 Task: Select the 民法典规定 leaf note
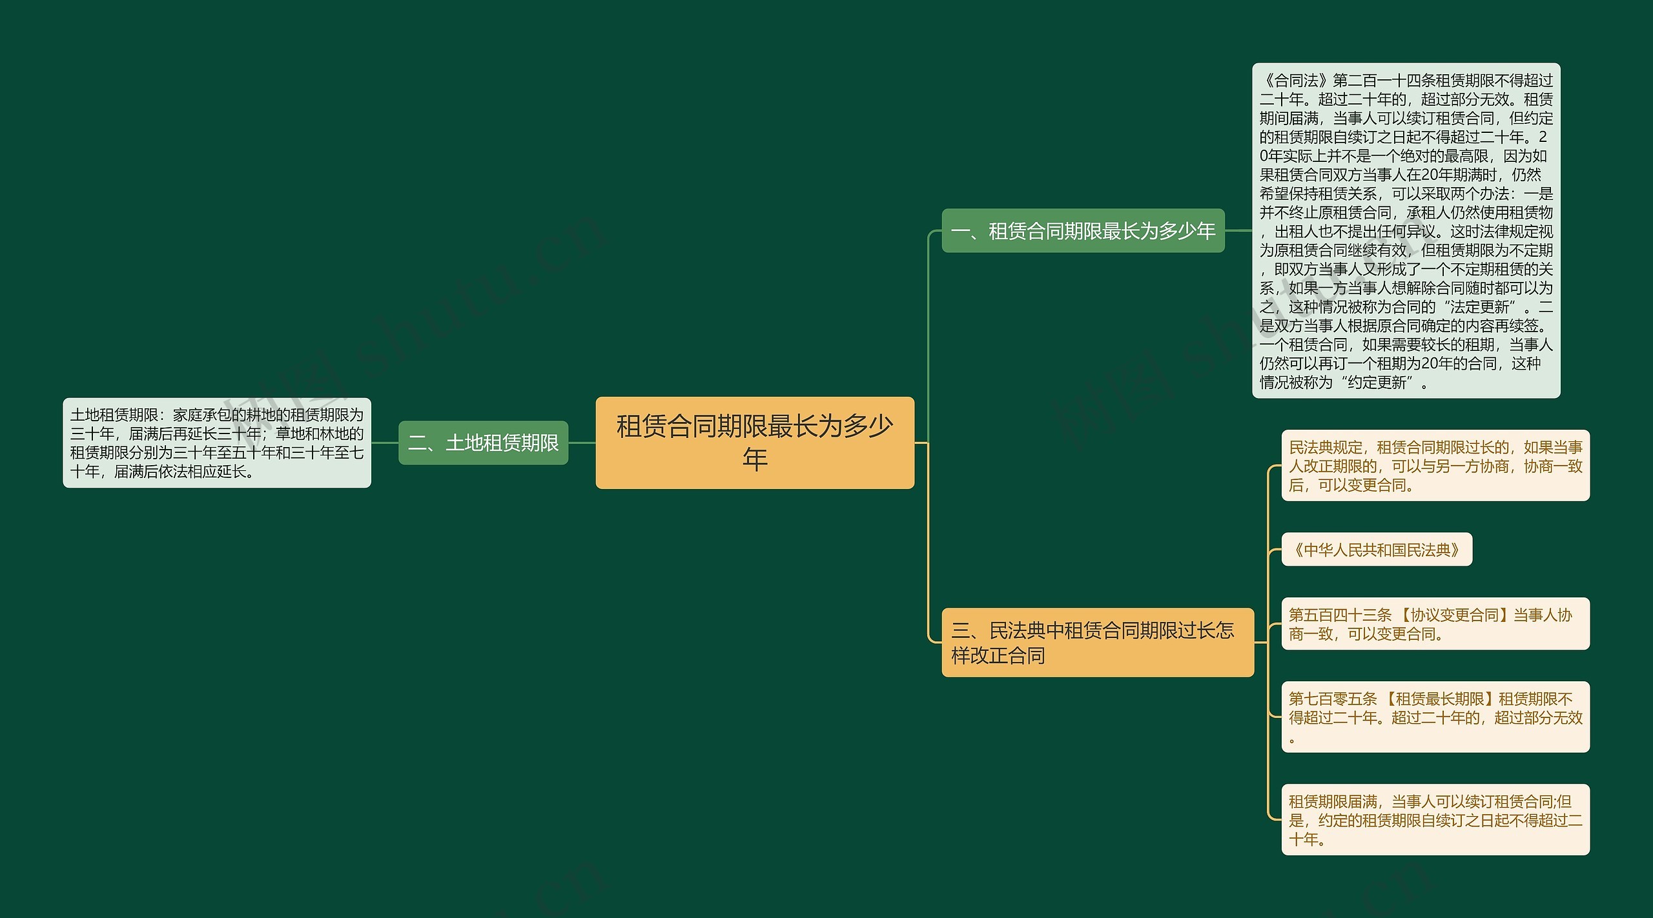1435,465
